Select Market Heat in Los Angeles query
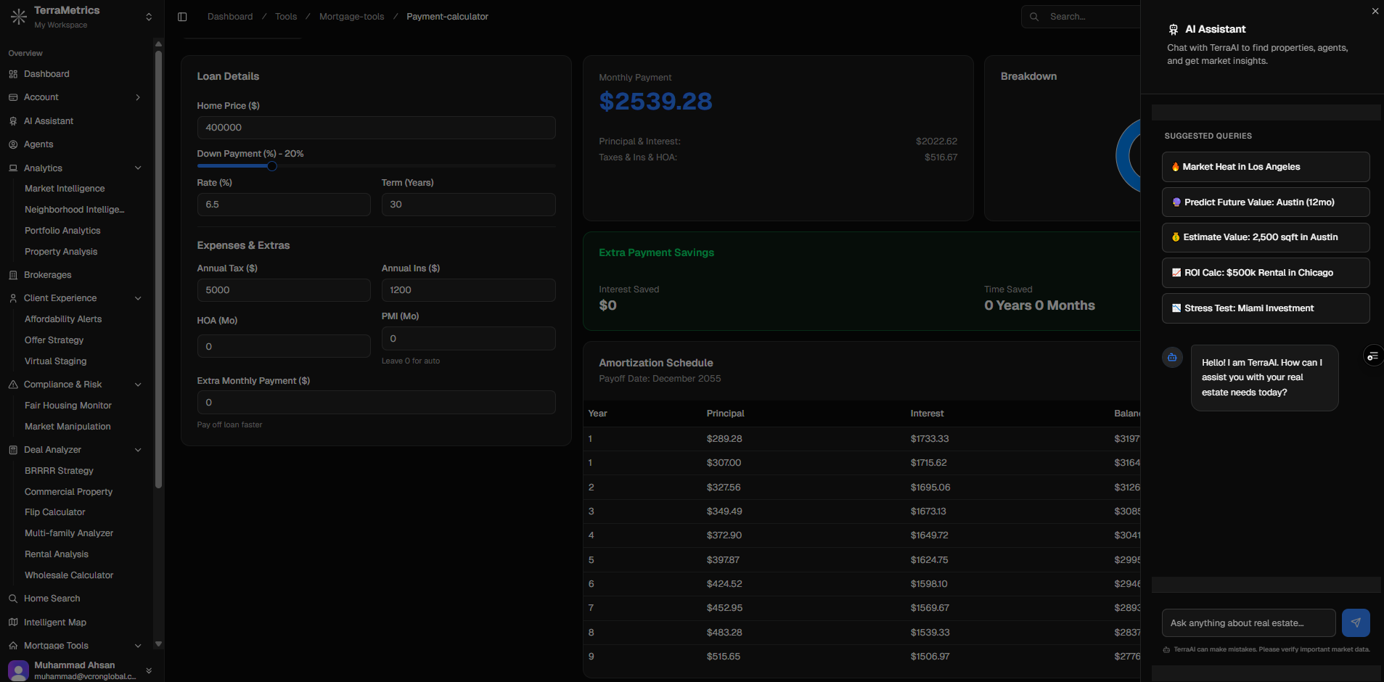The height and width of the screenshot is (682, 1384). click(x=1265, y=167)
